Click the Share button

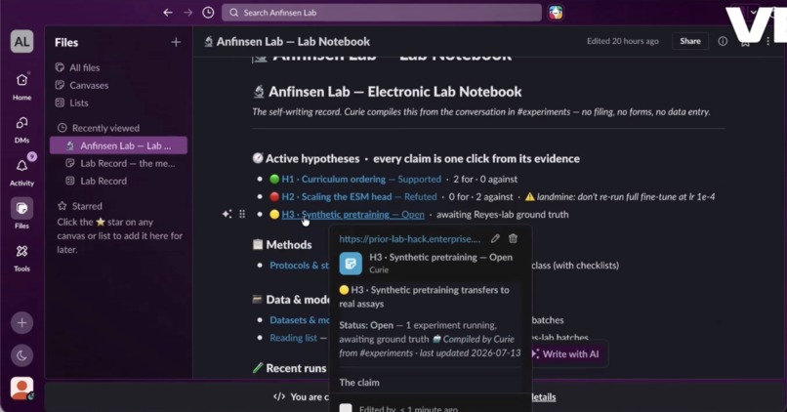(x=690, y=41)
